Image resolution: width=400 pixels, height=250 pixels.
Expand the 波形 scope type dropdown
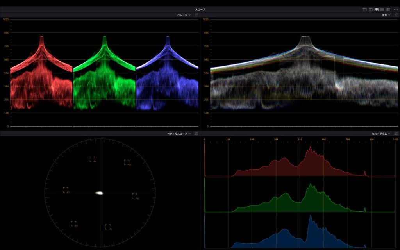pyautogui.click(x=386, y=15)
